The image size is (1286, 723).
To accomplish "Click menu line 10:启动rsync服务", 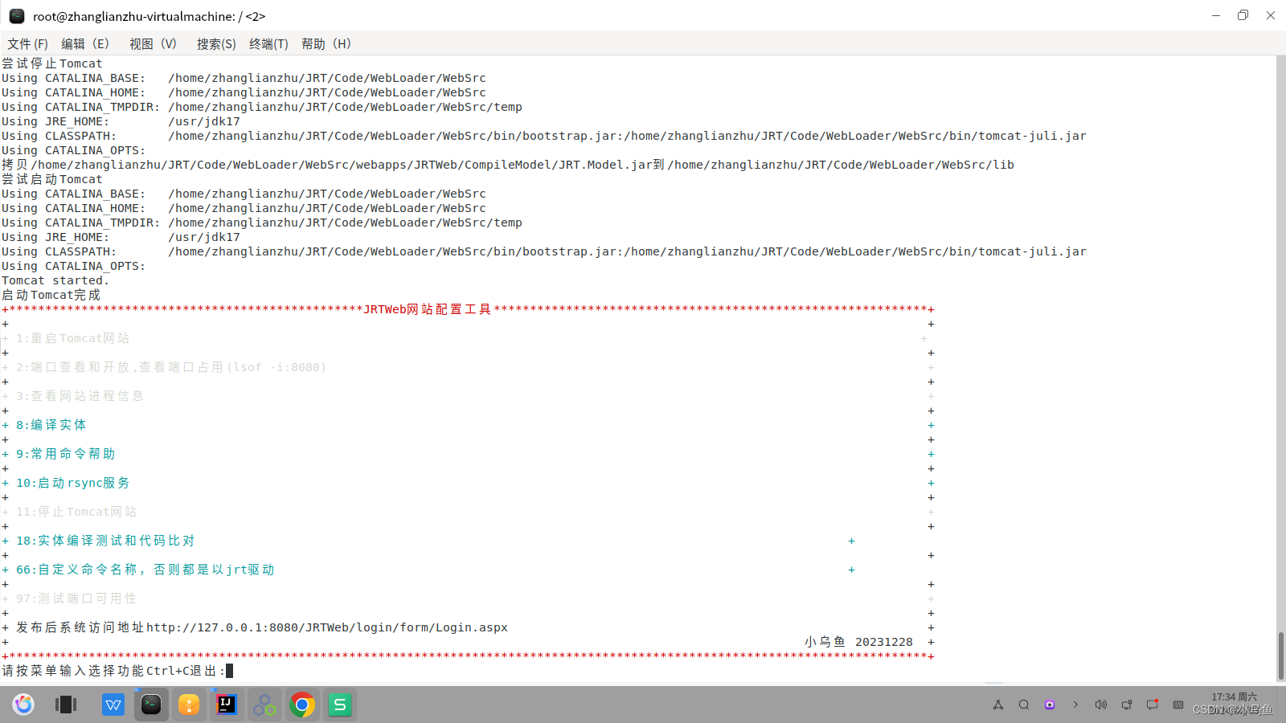I will tap(73, 483).
